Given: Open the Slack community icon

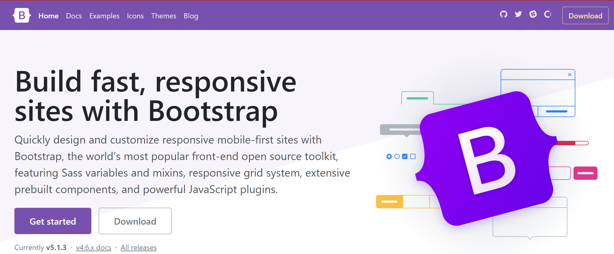Looking at the screenshot, I should pos(533,14).
